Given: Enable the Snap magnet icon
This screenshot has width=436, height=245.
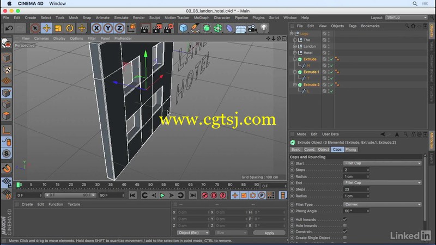Looking at the screenshot, I should point(7,168).
